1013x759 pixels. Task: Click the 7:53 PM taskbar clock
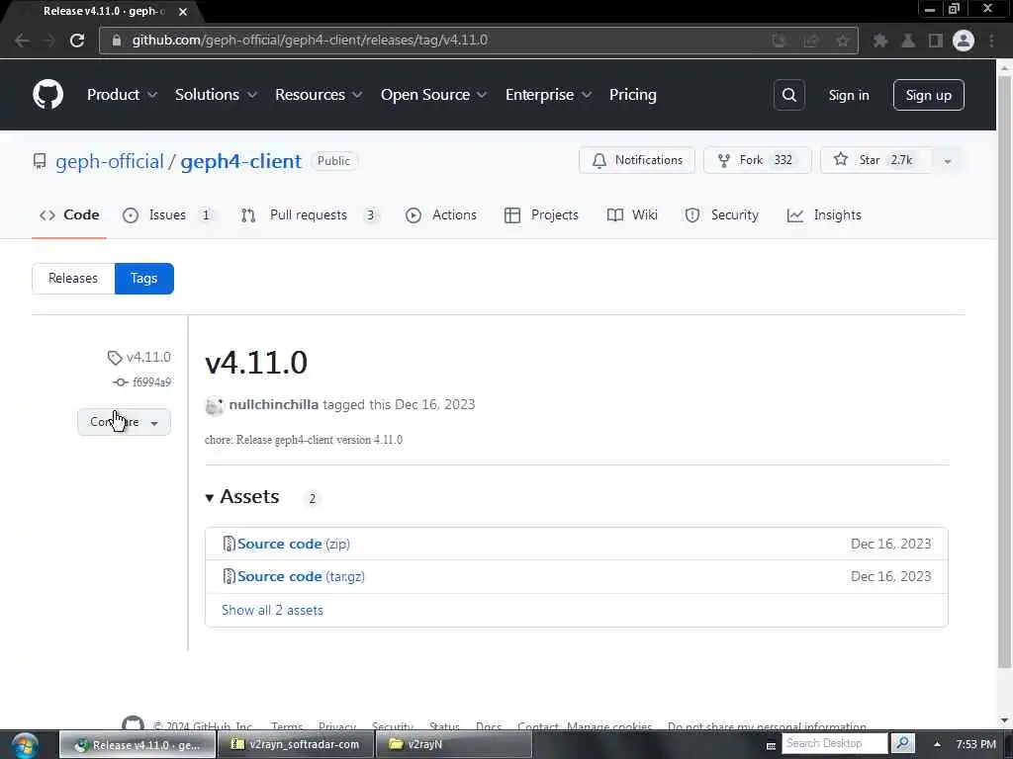[x=975, y=744]
